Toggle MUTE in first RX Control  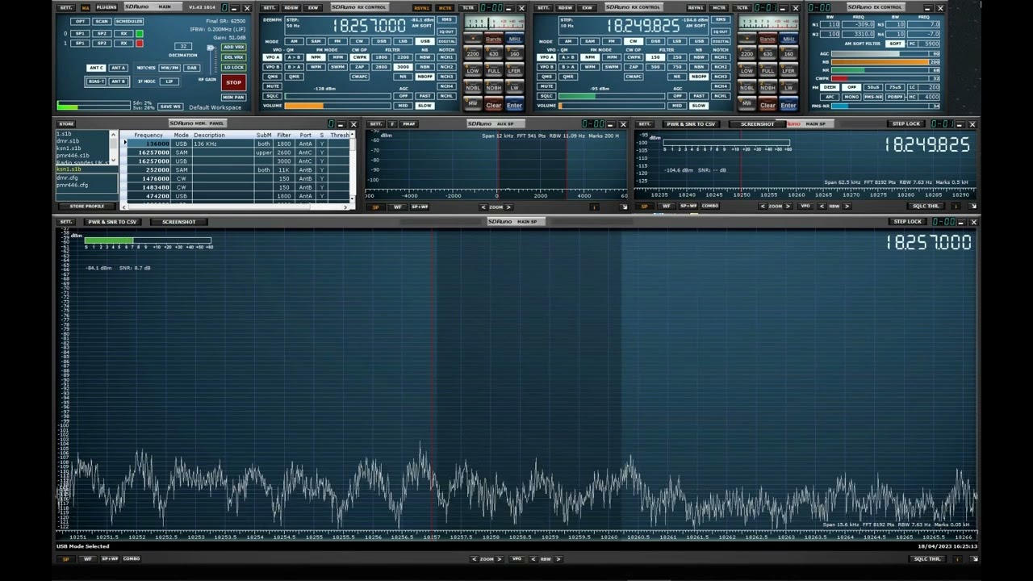[273, 86]
